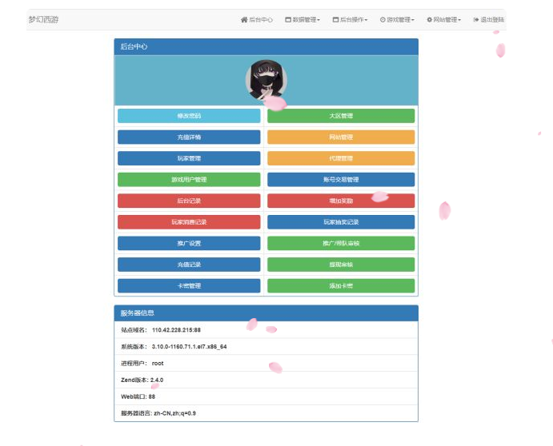Click the blue 充值详情 button

pos(189,137)
